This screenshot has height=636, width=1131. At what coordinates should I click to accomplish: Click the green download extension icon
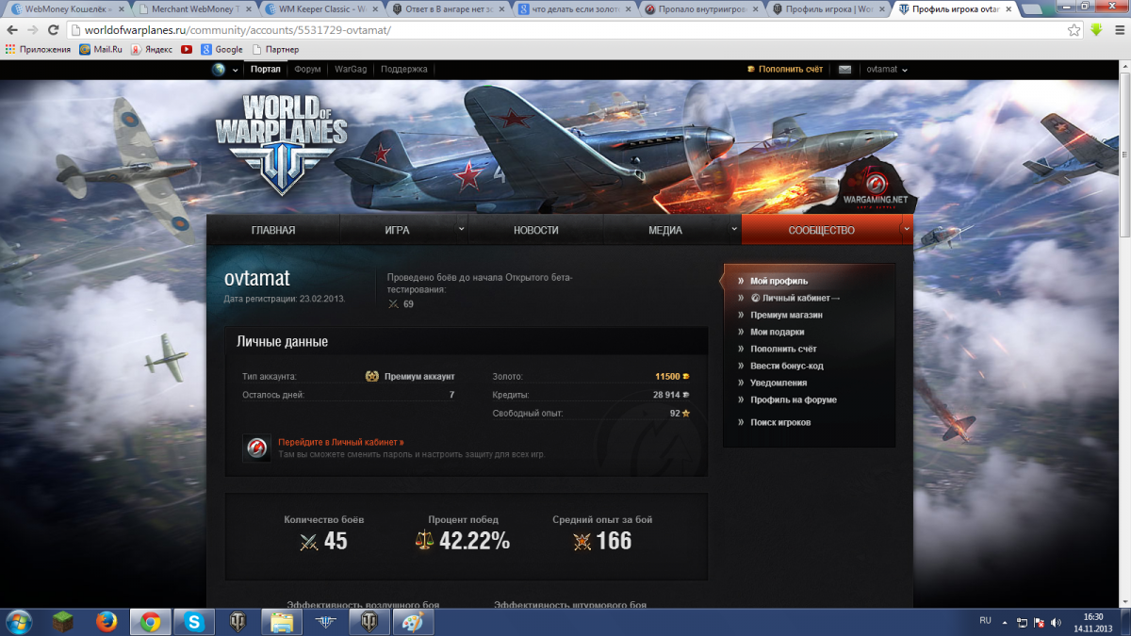pos(1096,30)
